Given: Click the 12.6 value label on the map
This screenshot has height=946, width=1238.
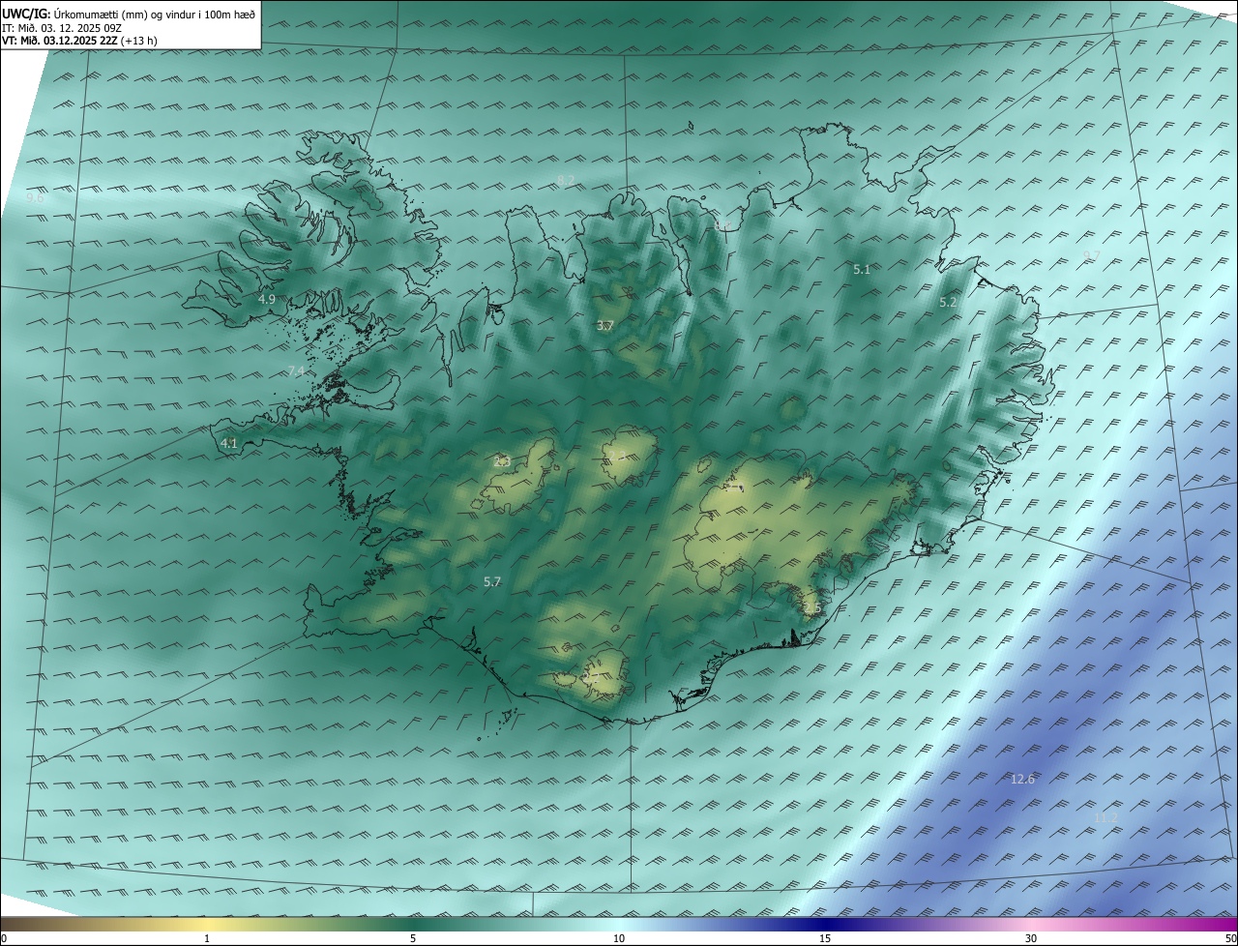Looking at the screenshot, I should [x=1022, y=780].
